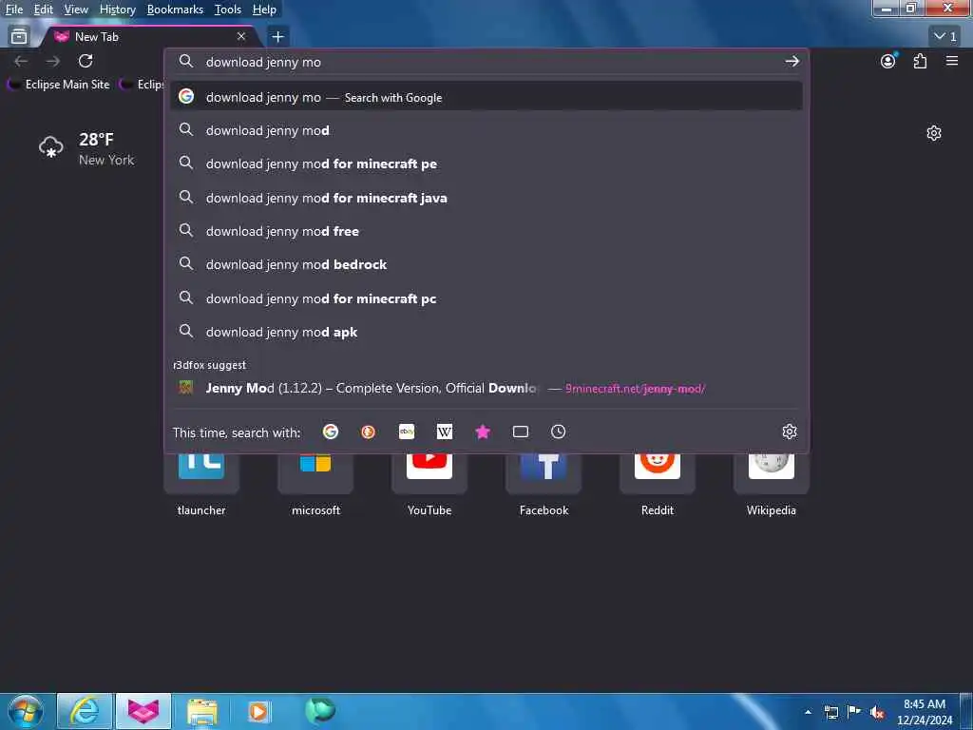Image resolution: width=973 pixels, height=730 pixels.
Task: Open the new tab page settings gear
Action: (x=934, y=133)
